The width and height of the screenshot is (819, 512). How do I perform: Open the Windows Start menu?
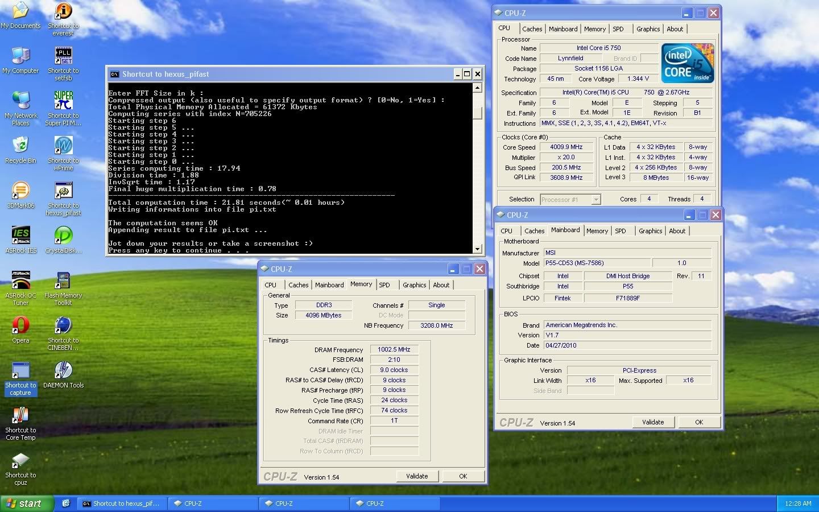point(27,503)
